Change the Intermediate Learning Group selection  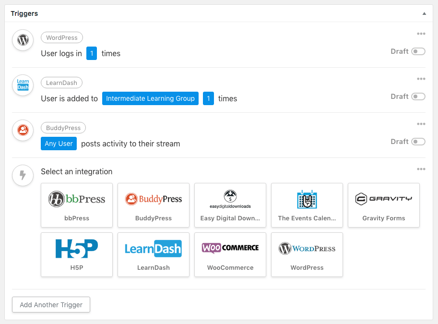[150, 98]
